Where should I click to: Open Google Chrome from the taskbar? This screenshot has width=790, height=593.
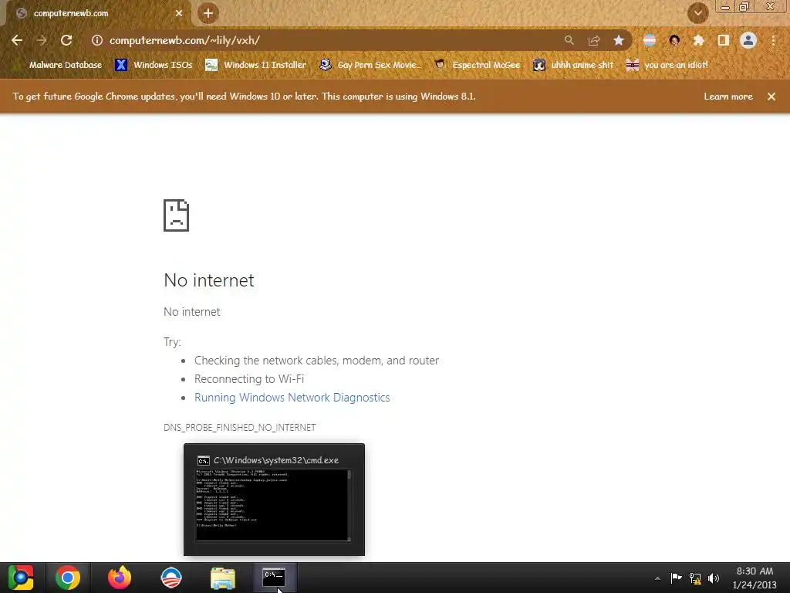coord(68,578)
